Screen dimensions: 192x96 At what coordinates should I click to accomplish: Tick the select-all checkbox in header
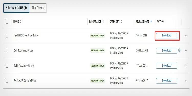coord(7,22)
